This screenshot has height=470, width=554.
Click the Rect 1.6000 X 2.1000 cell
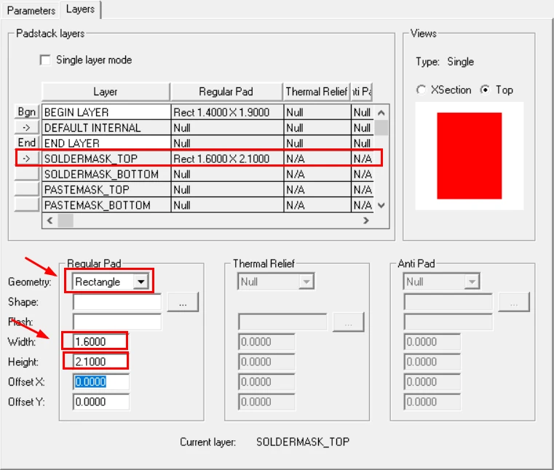(227, 159)
